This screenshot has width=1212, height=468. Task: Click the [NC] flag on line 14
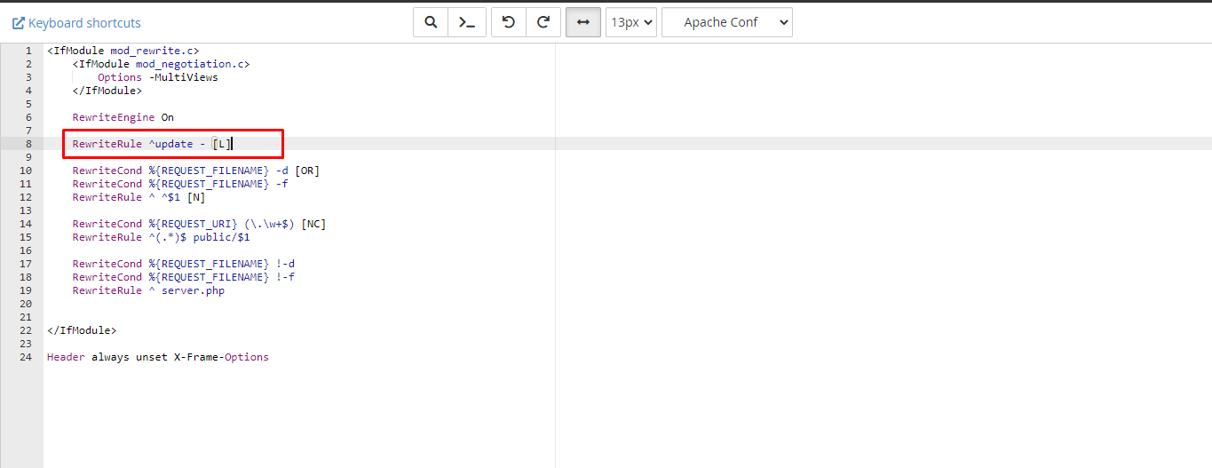(x=313, y=224)
